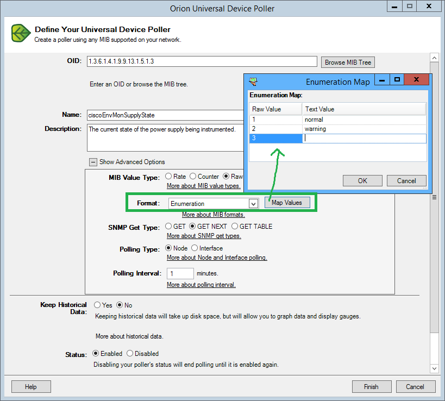Select the 'warning' text value cell
The image size is (445, 401).
tap(364, 129)
